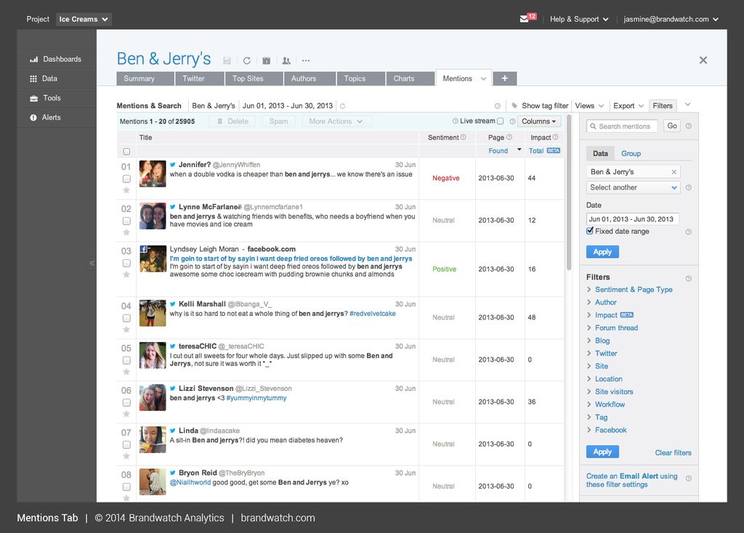
Task: Open the Columns dropdown
Action: 540,121
